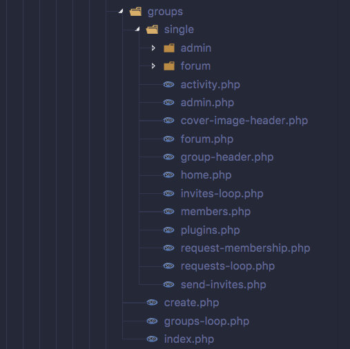
Task: Click the PHP icon beside create.php
Action: [x=152, y=302]
